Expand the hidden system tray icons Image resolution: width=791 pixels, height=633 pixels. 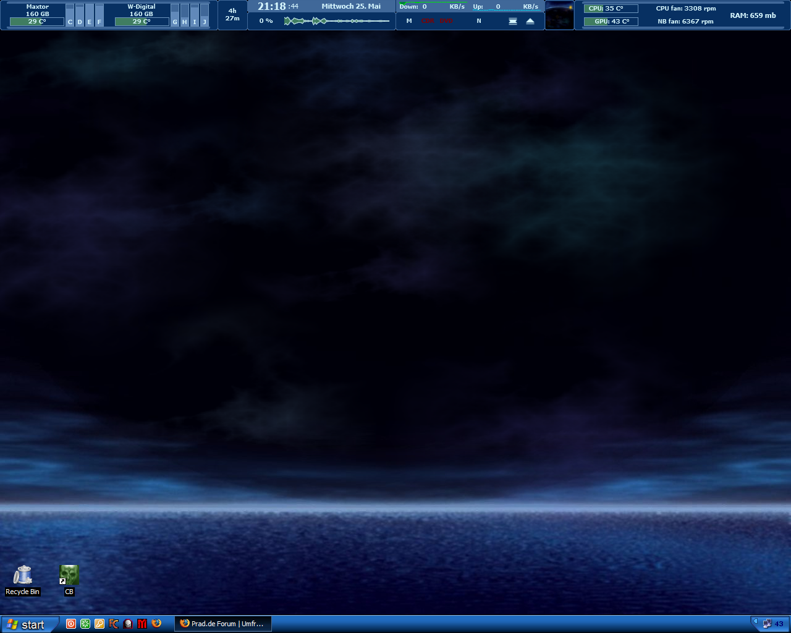pyautogui.click(x=755, y=620)
